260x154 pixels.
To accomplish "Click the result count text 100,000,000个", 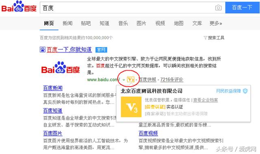I will 99,38.
